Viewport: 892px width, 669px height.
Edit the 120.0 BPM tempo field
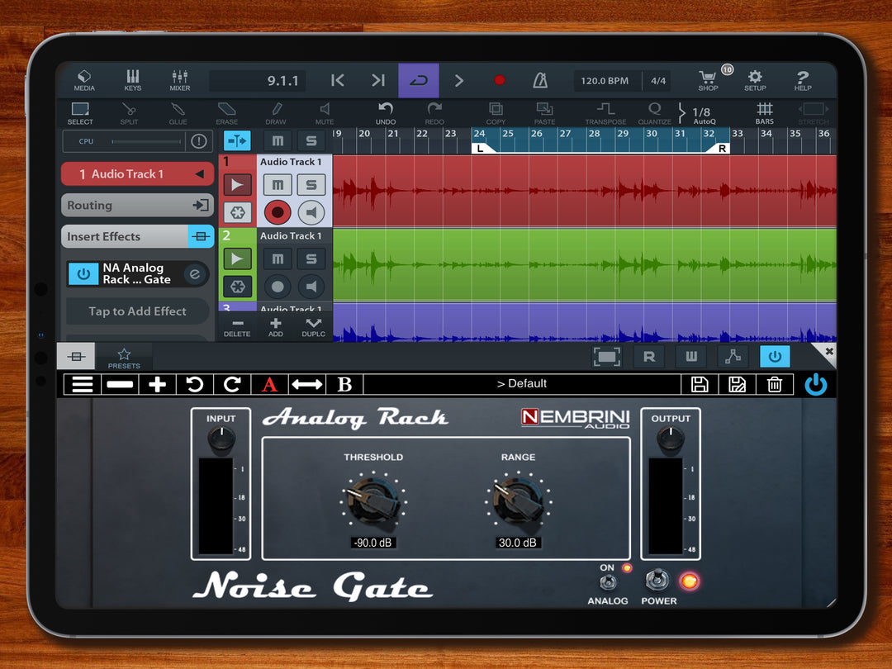(605, 81)
